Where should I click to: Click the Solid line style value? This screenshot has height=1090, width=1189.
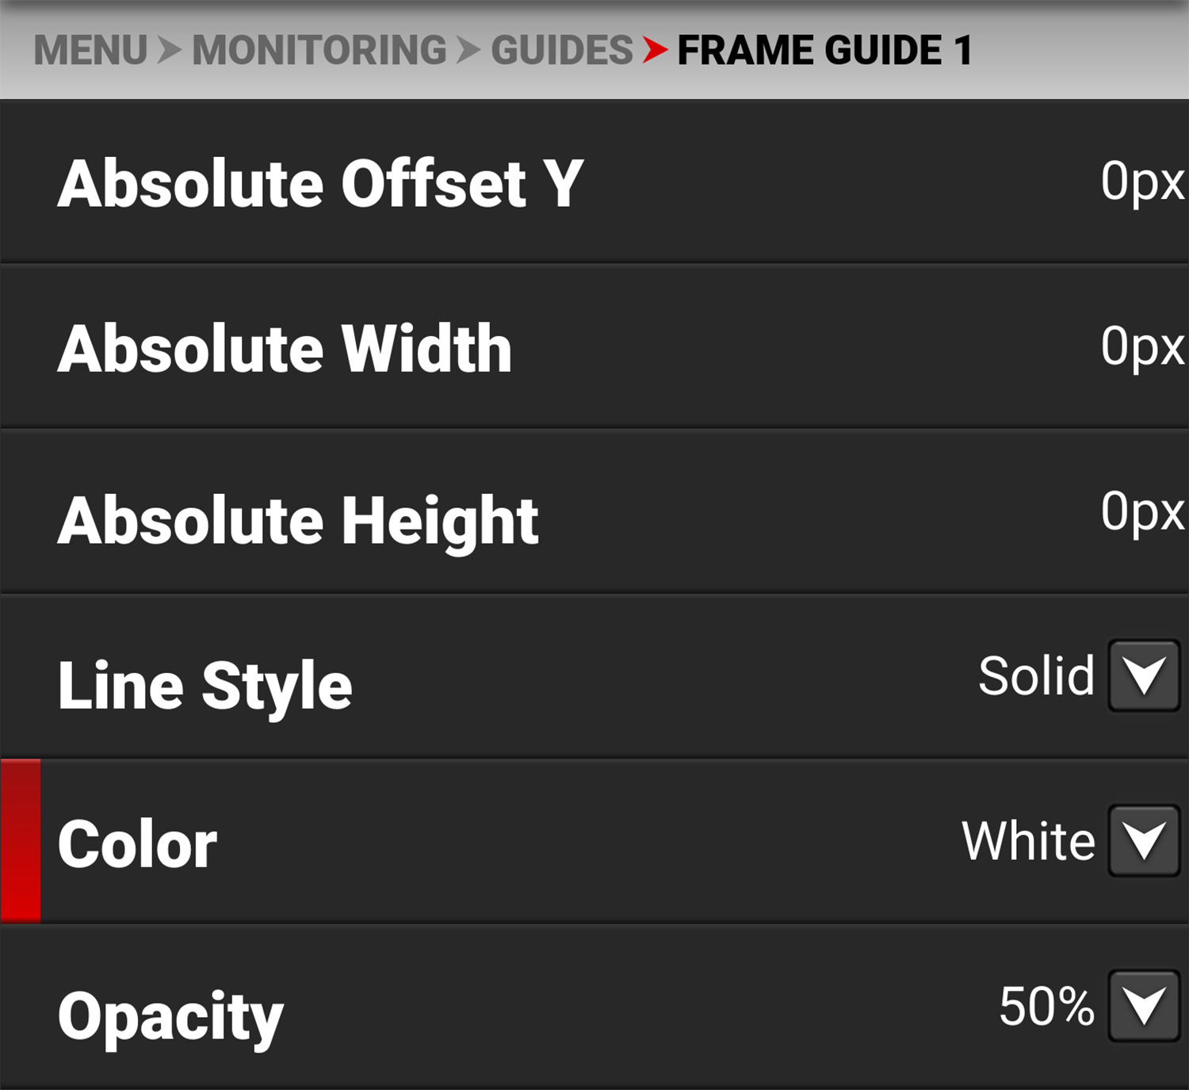[1036, 676]
